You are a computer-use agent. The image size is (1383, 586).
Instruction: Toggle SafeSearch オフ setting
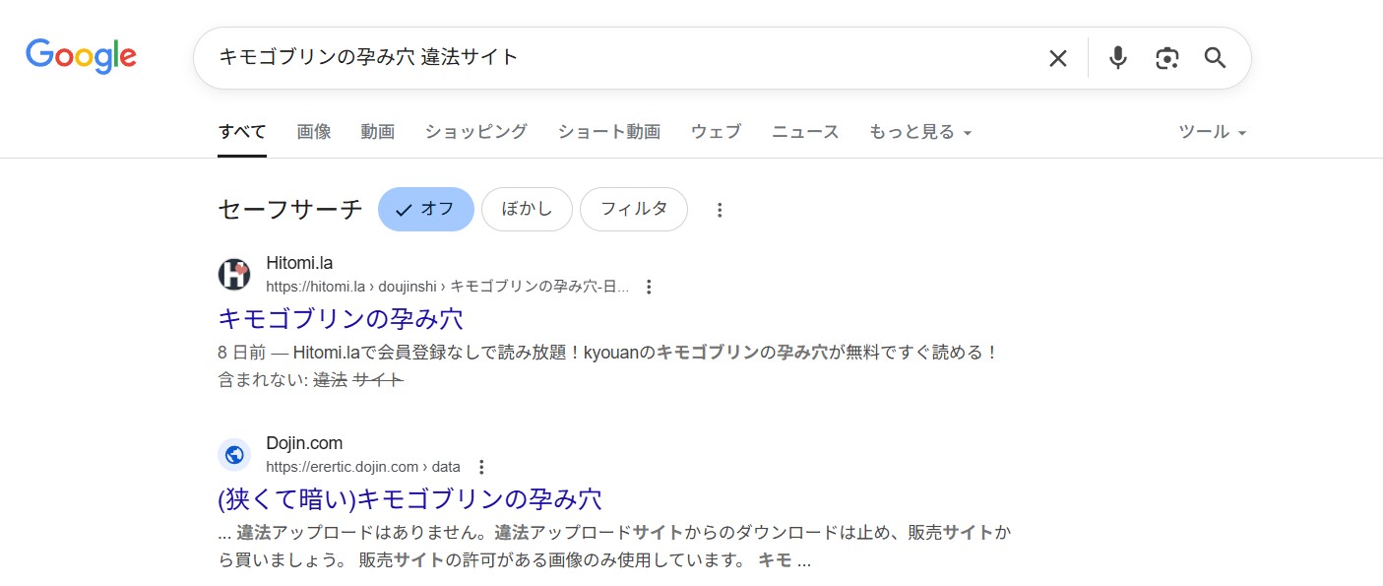(425, 209)
